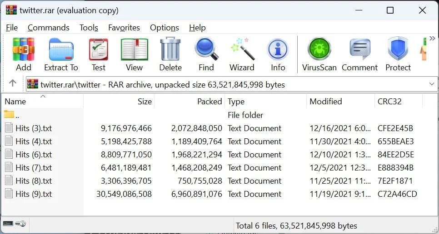Open the Comment toolbar tool
Image resolution: width=439 pixels, height=234 pixels.
coord(359,54)
